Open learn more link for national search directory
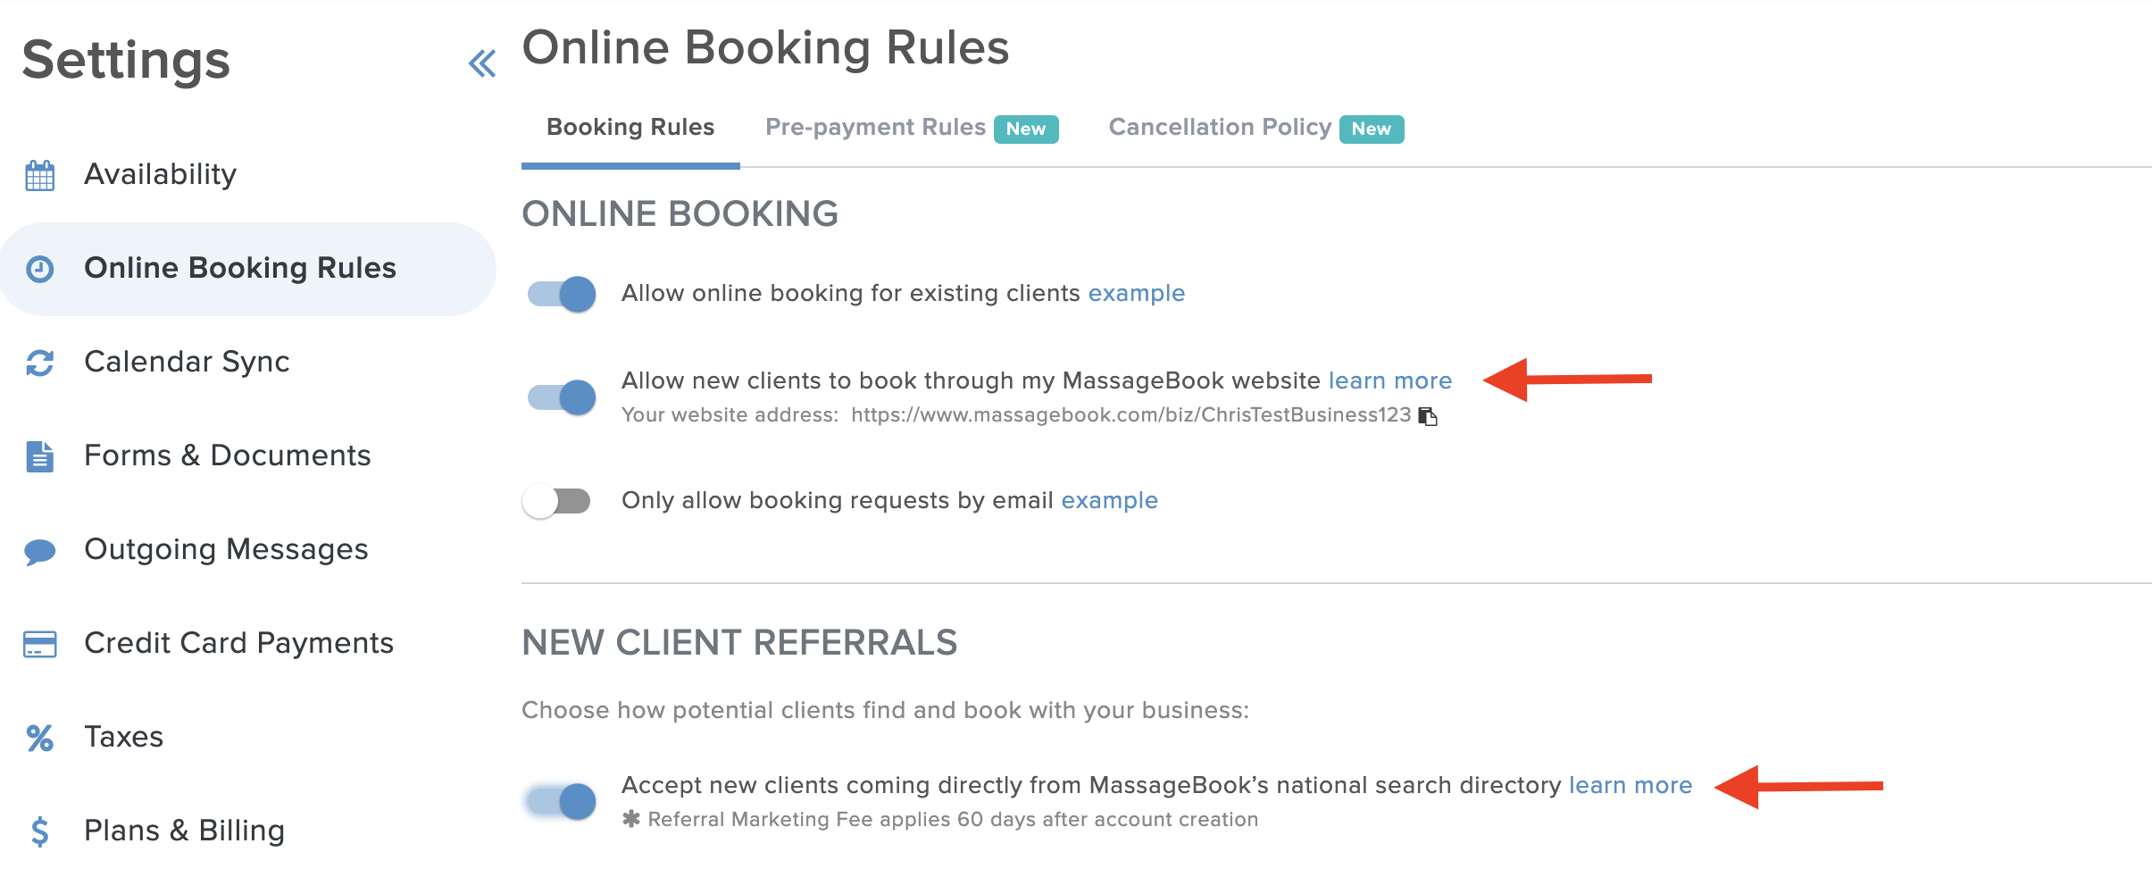The width and height of the screenshot is (2152, 877). pos(1631,785)
